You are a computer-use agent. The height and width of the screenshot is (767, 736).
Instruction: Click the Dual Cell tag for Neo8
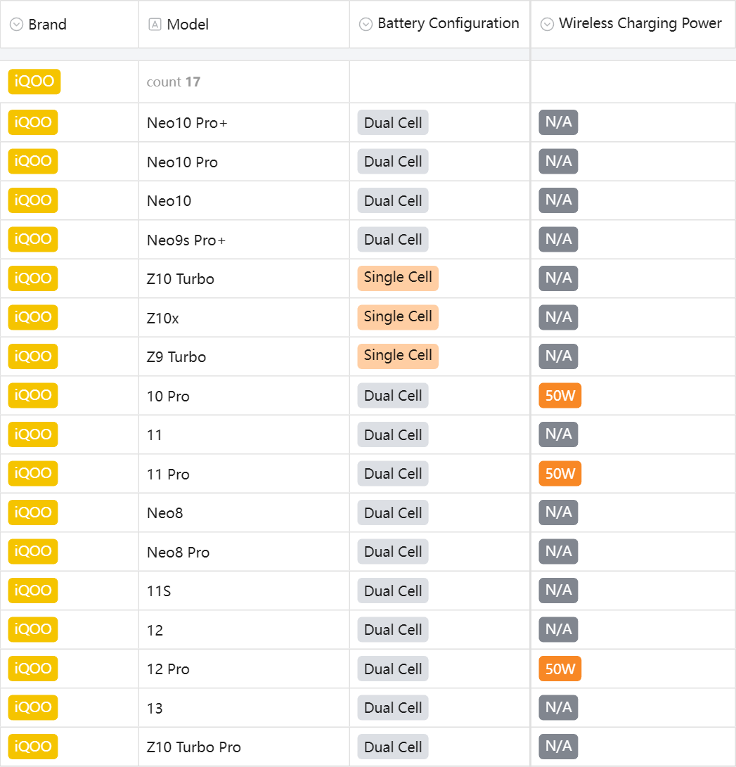point(393,513)
